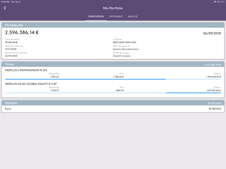Select account number BE00 0000 0000 0001
226x169 pixels.
point(124,42)
